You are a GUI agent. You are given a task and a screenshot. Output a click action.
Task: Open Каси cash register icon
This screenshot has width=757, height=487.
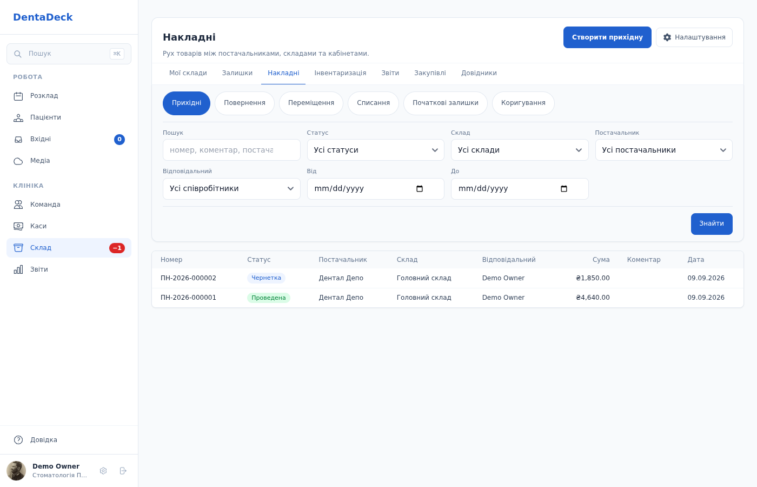[18, 226]
